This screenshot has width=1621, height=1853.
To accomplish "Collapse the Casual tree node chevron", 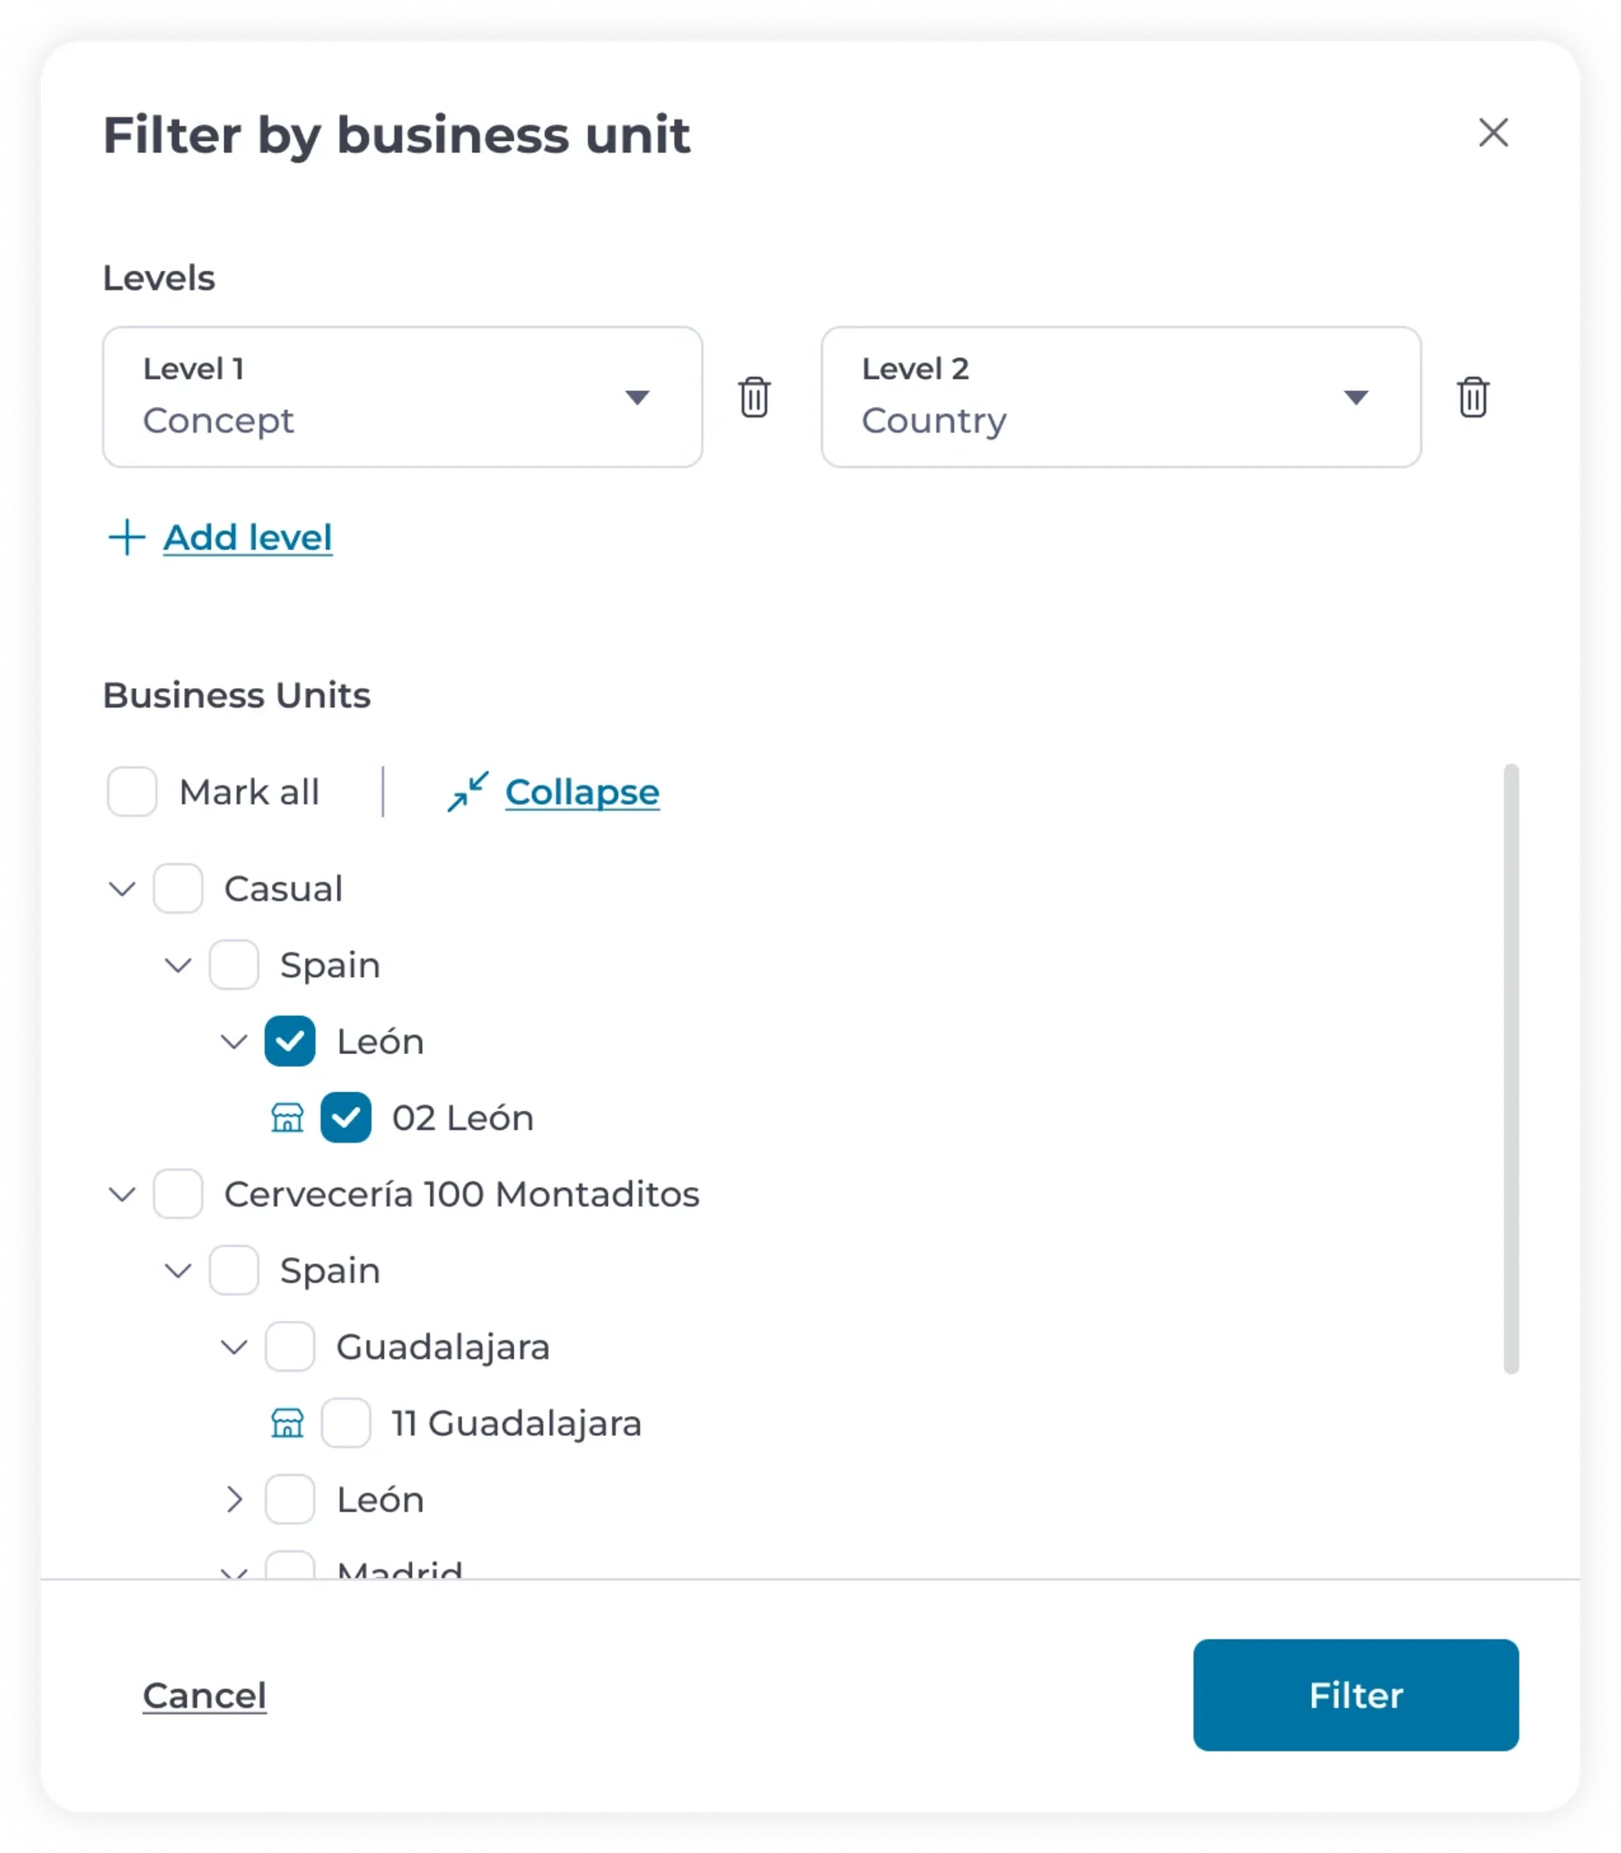I will [122, 888].
